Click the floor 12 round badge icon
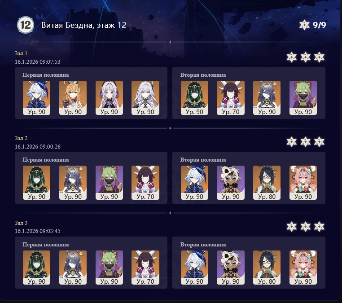This screenshot has height=303, width=342. (26, 25)
